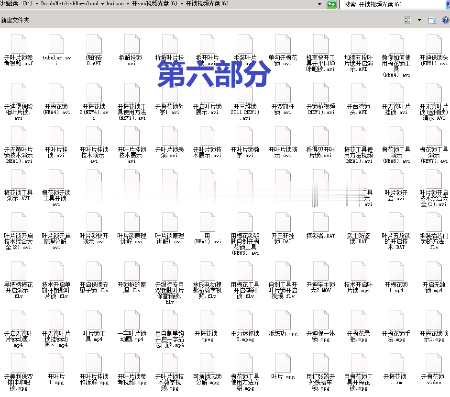
Task: Select the 单勾开梅花锁.avi file icon
Action: [x=283, y=44]
